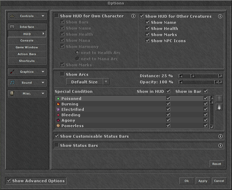Open the Default Size dropdown arrow
This screenshot has height=190, width=232.
point(106,82)
